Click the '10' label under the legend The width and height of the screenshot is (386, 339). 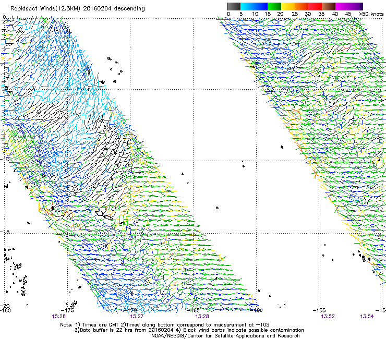point(255,14)
